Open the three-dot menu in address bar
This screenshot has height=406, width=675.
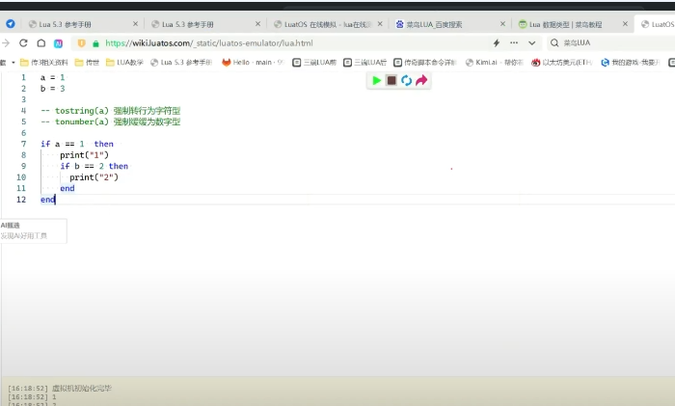(x=514, y=42)
